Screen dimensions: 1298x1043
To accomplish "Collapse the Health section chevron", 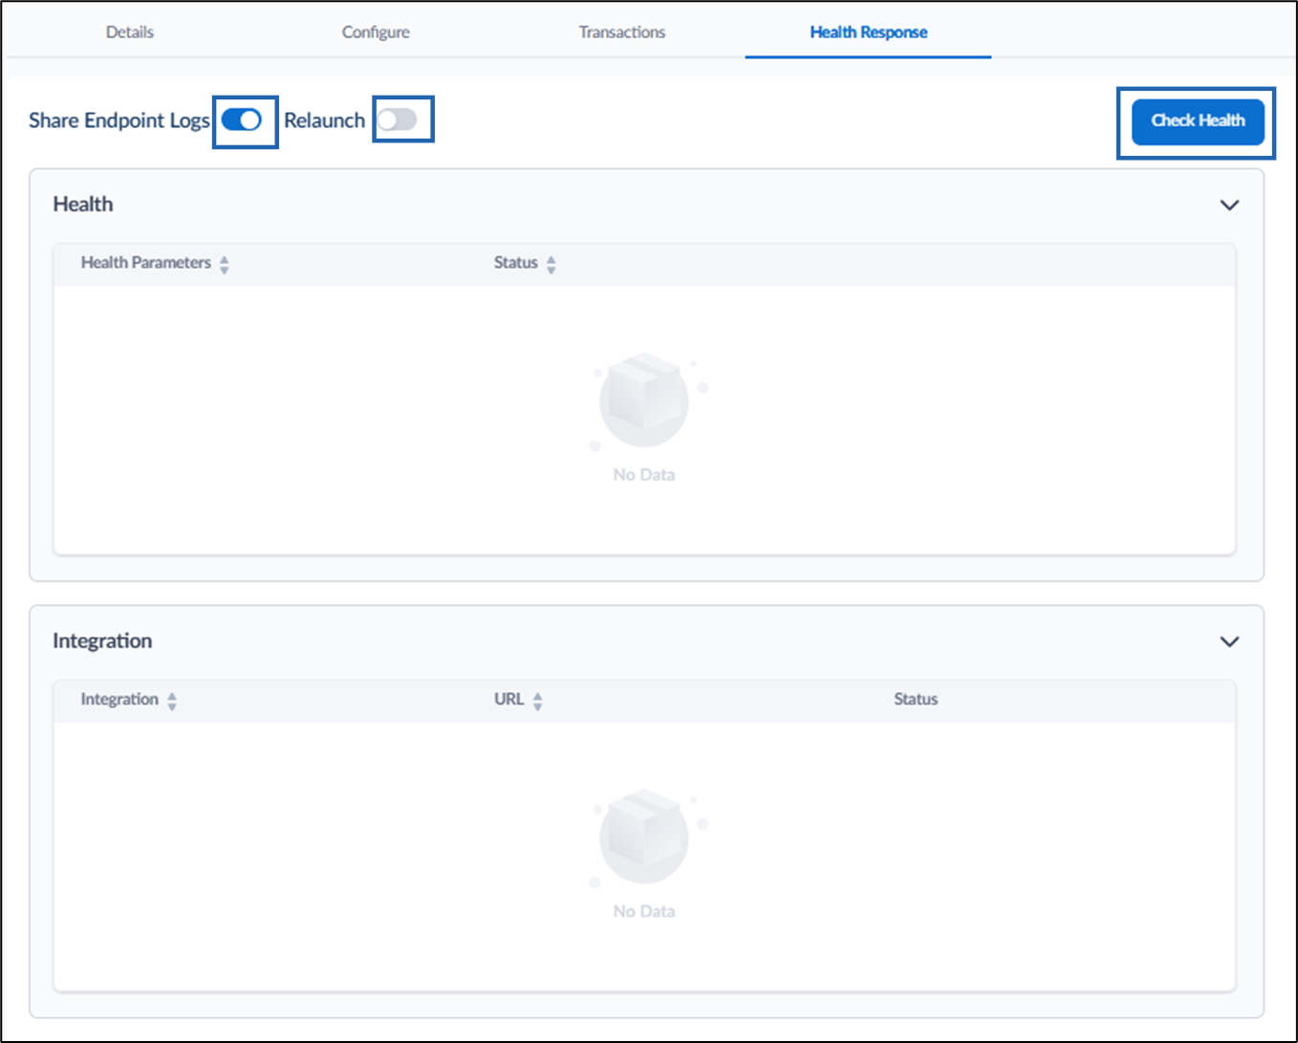I will [x=1230, y=205].
